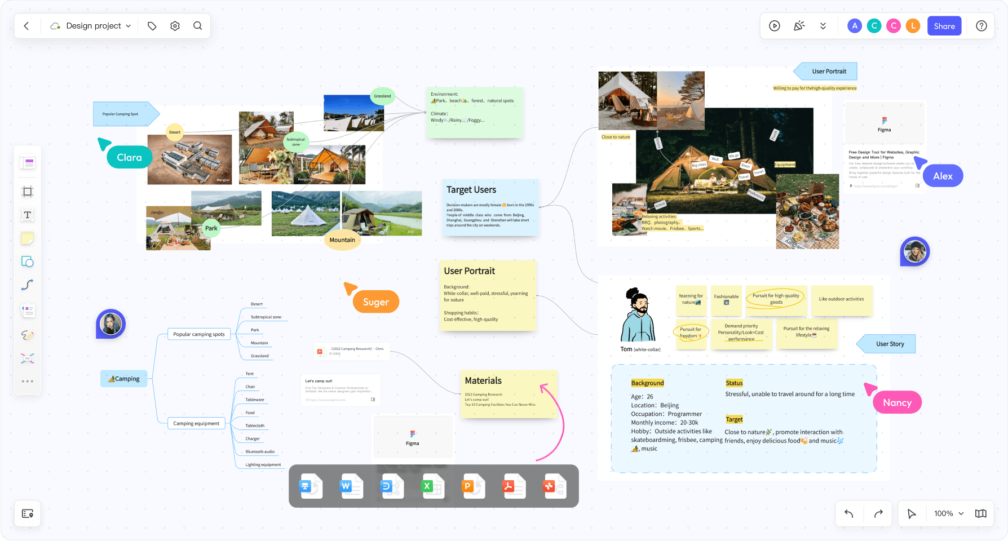Select the freehand Pen sketch tool
Screen dimensions: 1008x541
click(27, 335)
